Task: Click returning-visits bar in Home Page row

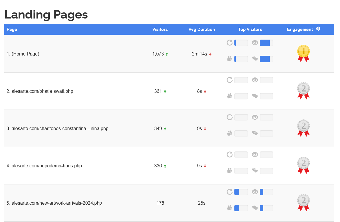Action: [x=241, y=43]
